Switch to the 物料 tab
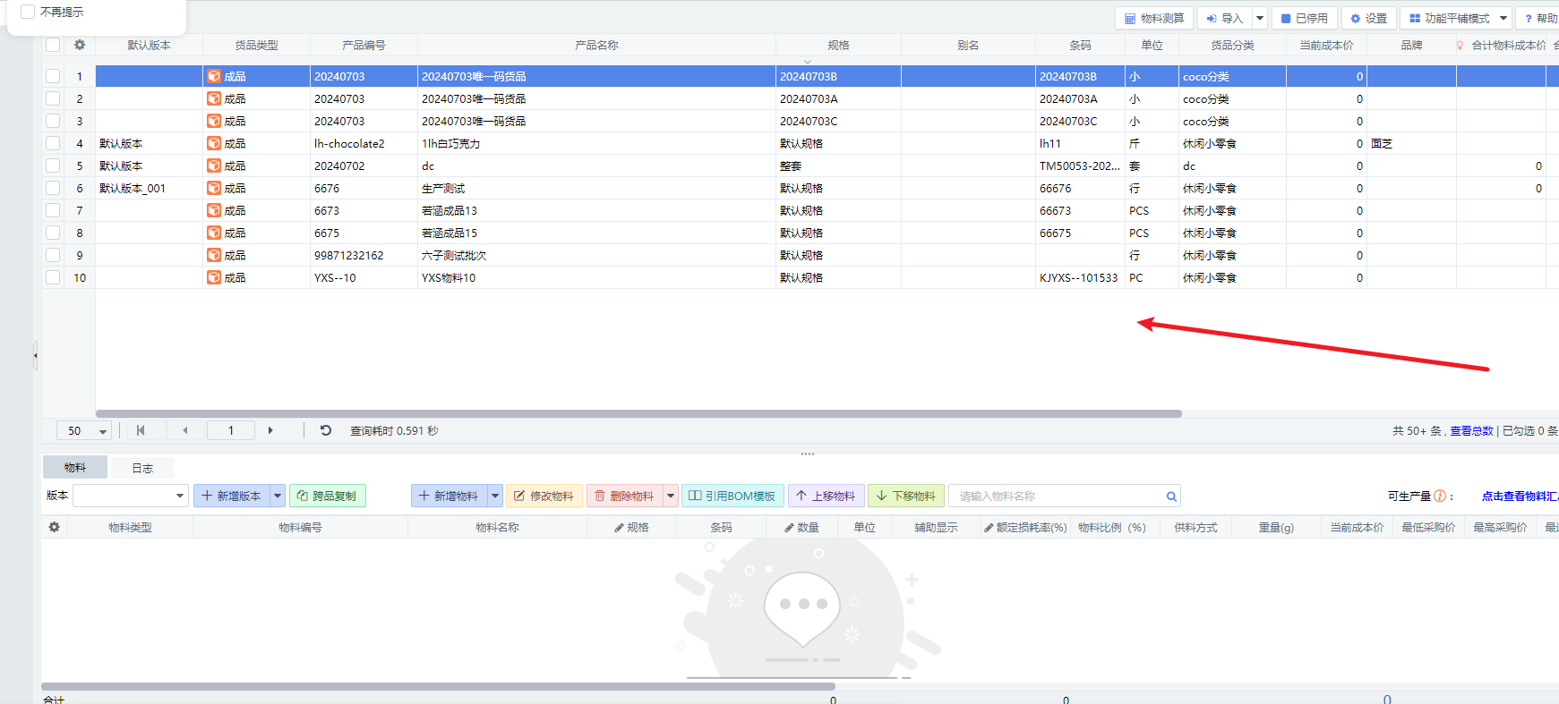This screenshot has height=704, width=1559. 75,467
